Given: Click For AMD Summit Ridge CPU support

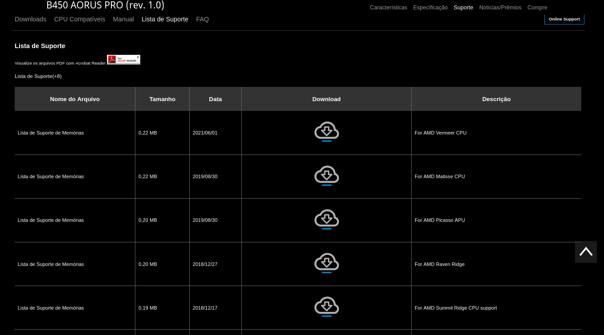Looking at the screenshot, I should (x=456, y=308).
